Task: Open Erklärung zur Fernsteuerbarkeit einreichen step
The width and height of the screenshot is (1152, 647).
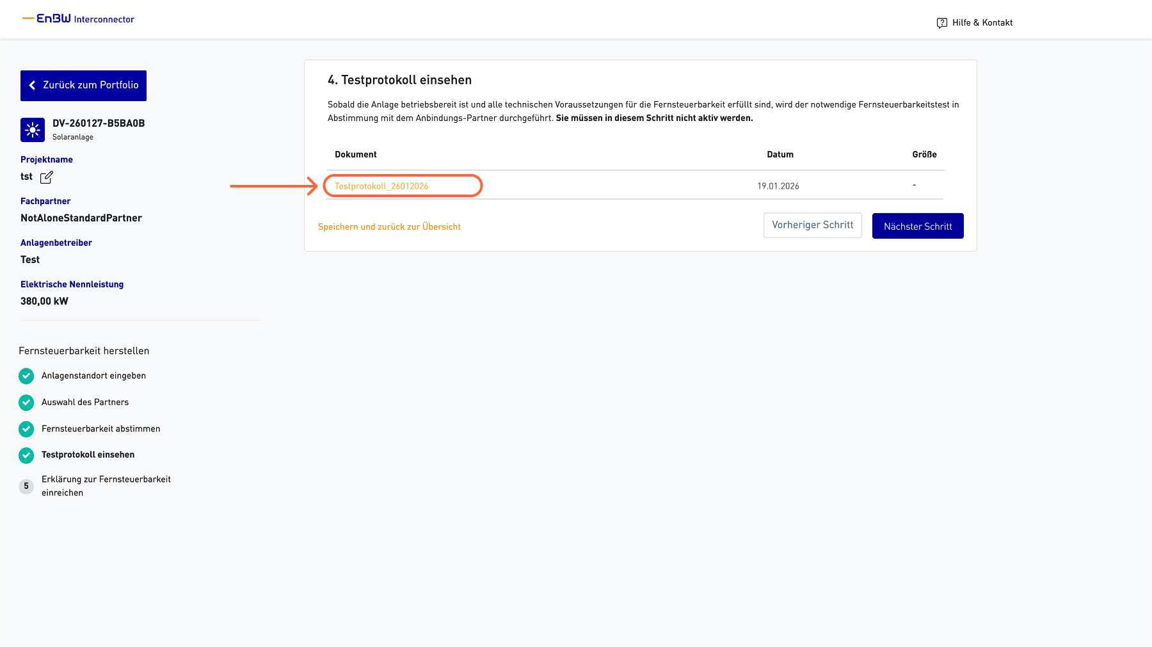Action: pos(106,486)
